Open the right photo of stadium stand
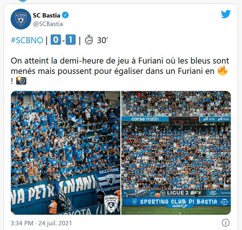 click(176, 153)
